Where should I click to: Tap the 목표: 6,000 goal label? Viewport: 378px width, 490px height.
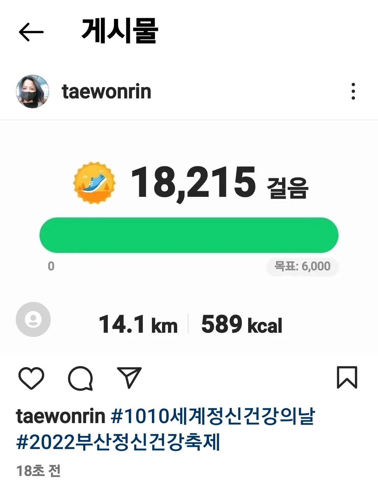[302, 267]
